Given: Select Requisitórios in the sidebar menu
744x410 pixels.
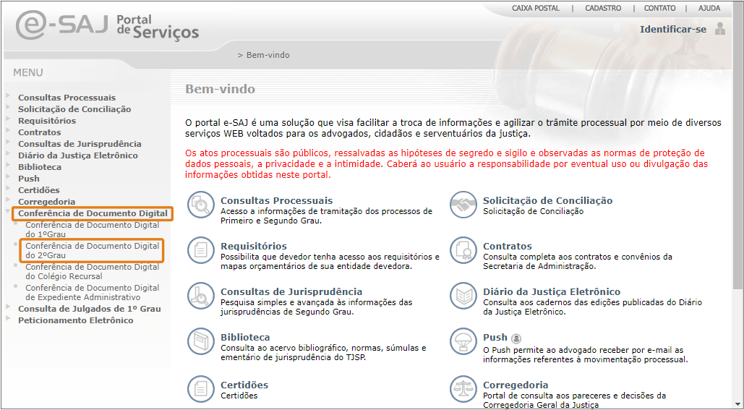Looking at the screenshot, I should (47, 121).
